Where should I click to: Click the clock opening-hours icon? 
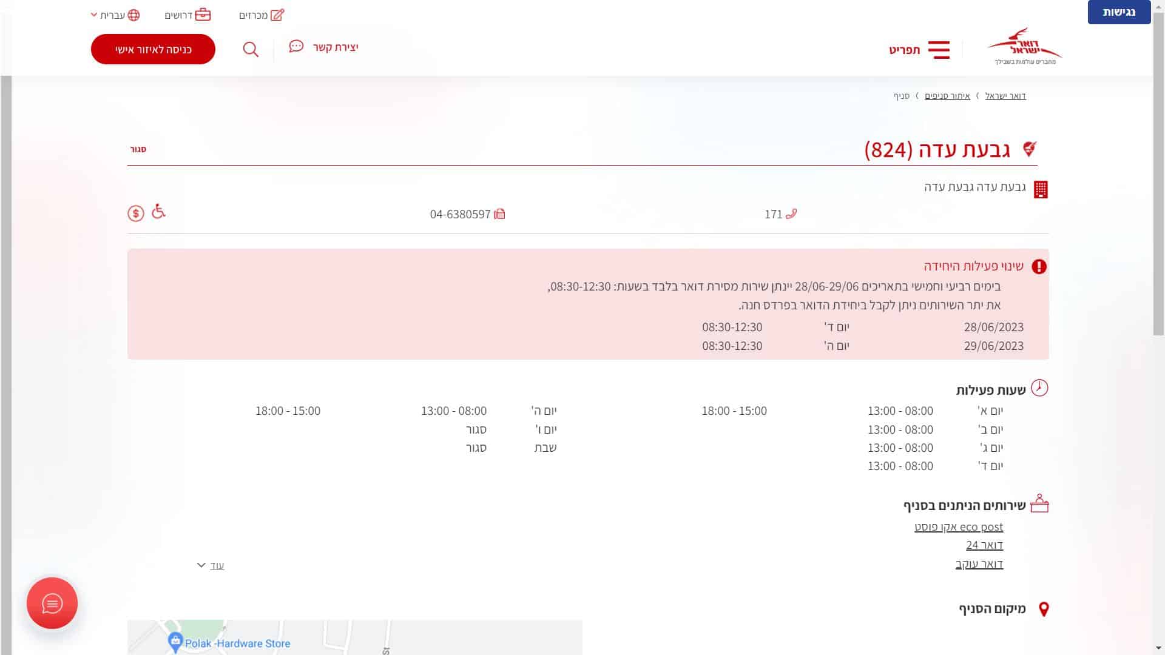point(1039,388)
